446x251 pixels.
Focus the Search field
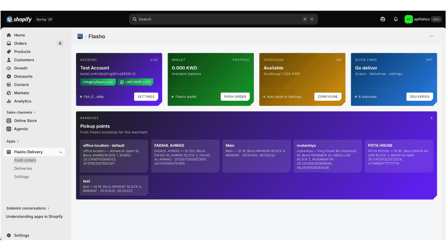(x=224, y=19)
